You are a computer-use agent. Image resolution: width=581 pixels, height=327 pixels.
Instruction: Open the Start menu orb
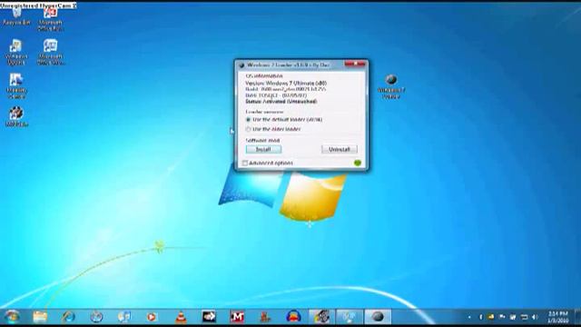coord(12,317)
